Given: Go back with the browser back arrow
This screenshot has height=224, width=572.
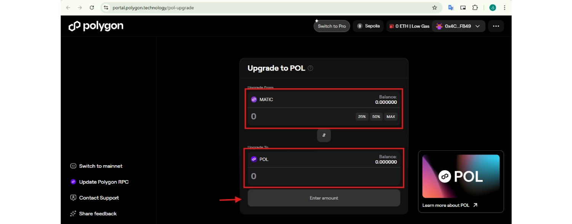Looking at the screenshot, I should pos(68,8).
